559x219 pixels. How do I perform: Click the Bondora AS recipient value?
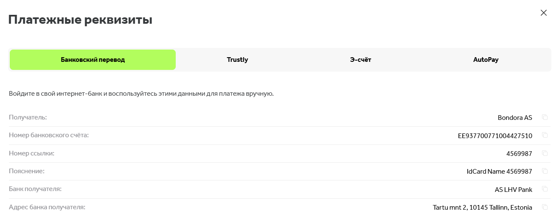[x=514, y=117]
